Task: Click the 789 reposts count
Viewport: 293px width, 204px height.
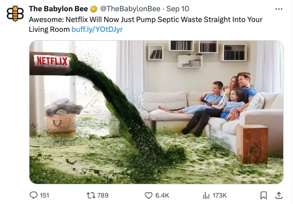Action: [x=103, y=196]
